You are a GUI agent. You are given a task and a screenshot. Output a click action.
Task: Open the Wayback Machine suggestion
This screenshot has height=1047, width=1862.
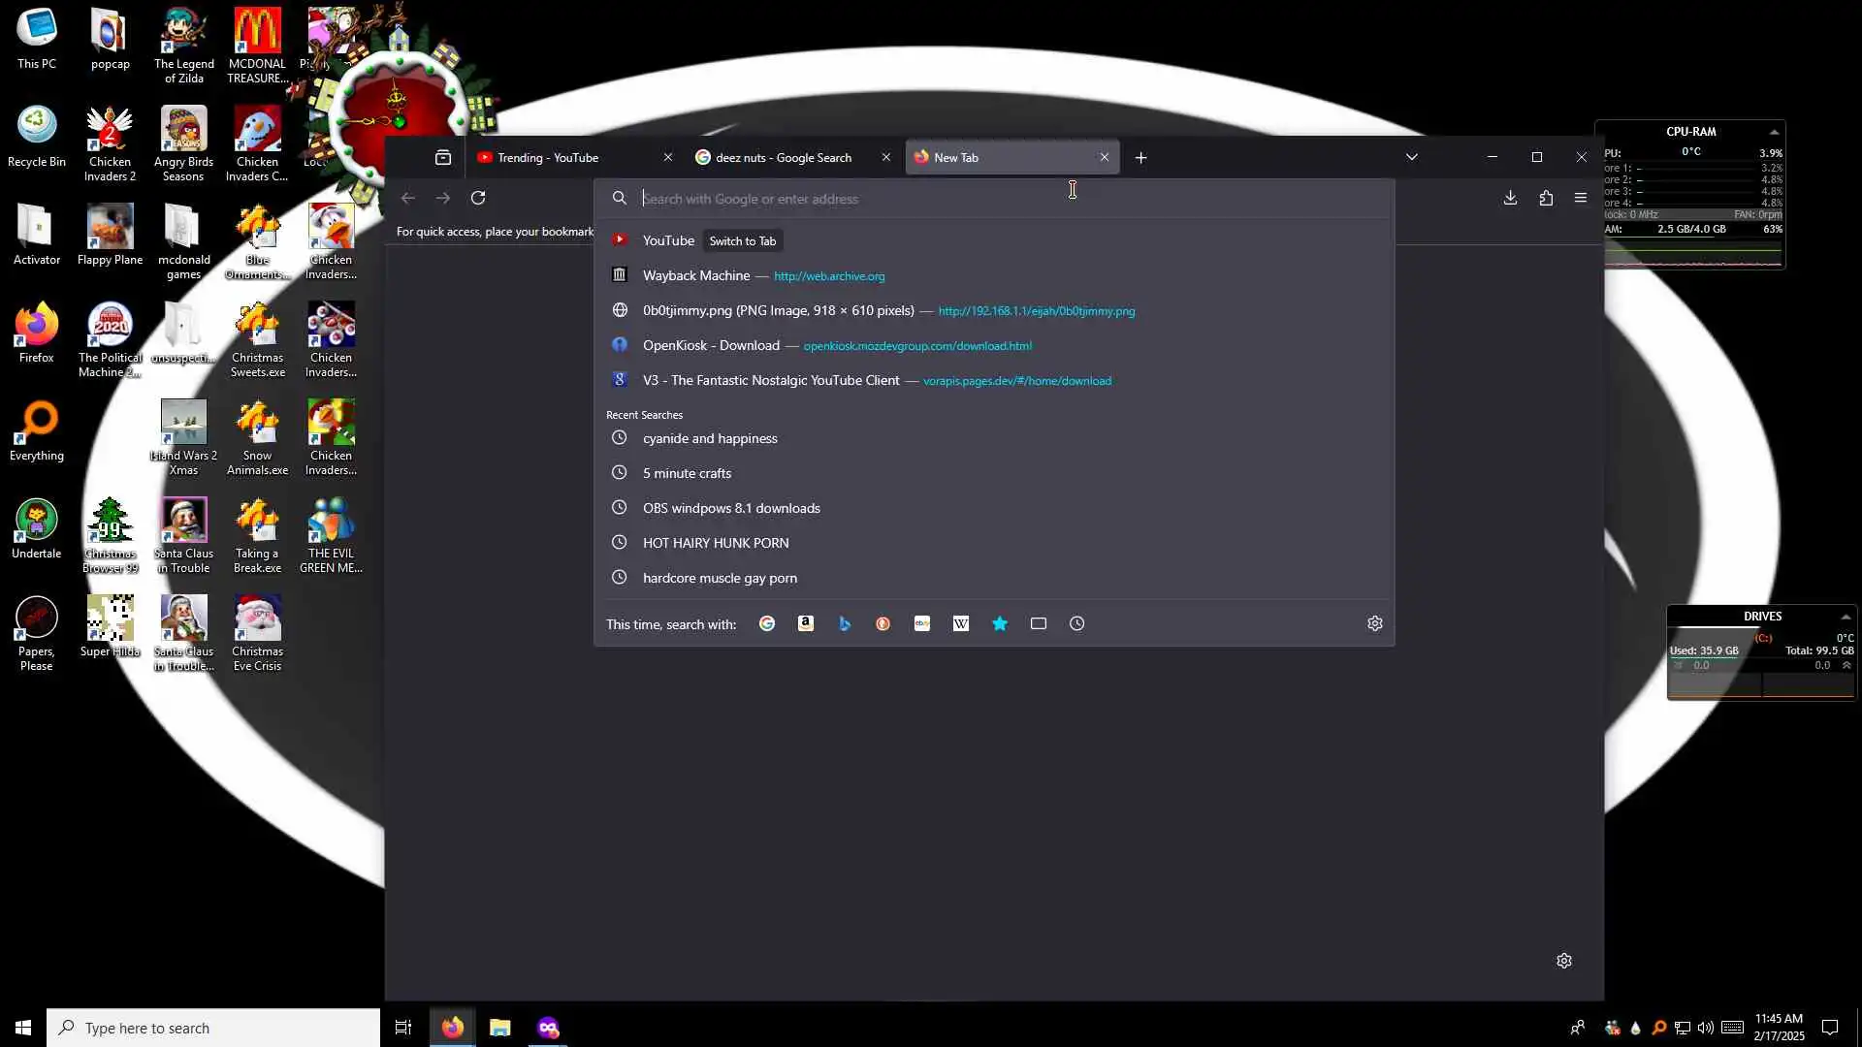click(696, 275)
